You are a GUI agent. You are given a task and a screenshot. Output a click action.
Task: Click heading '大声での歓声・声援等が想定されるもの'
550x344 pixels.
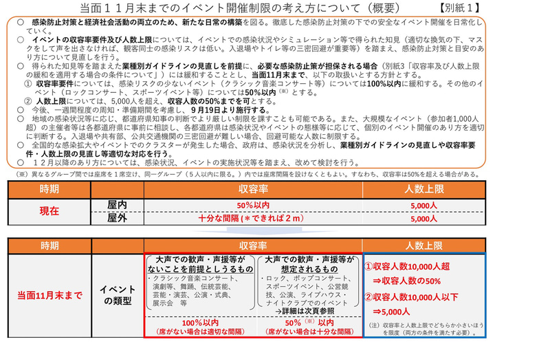pos(309,265)
